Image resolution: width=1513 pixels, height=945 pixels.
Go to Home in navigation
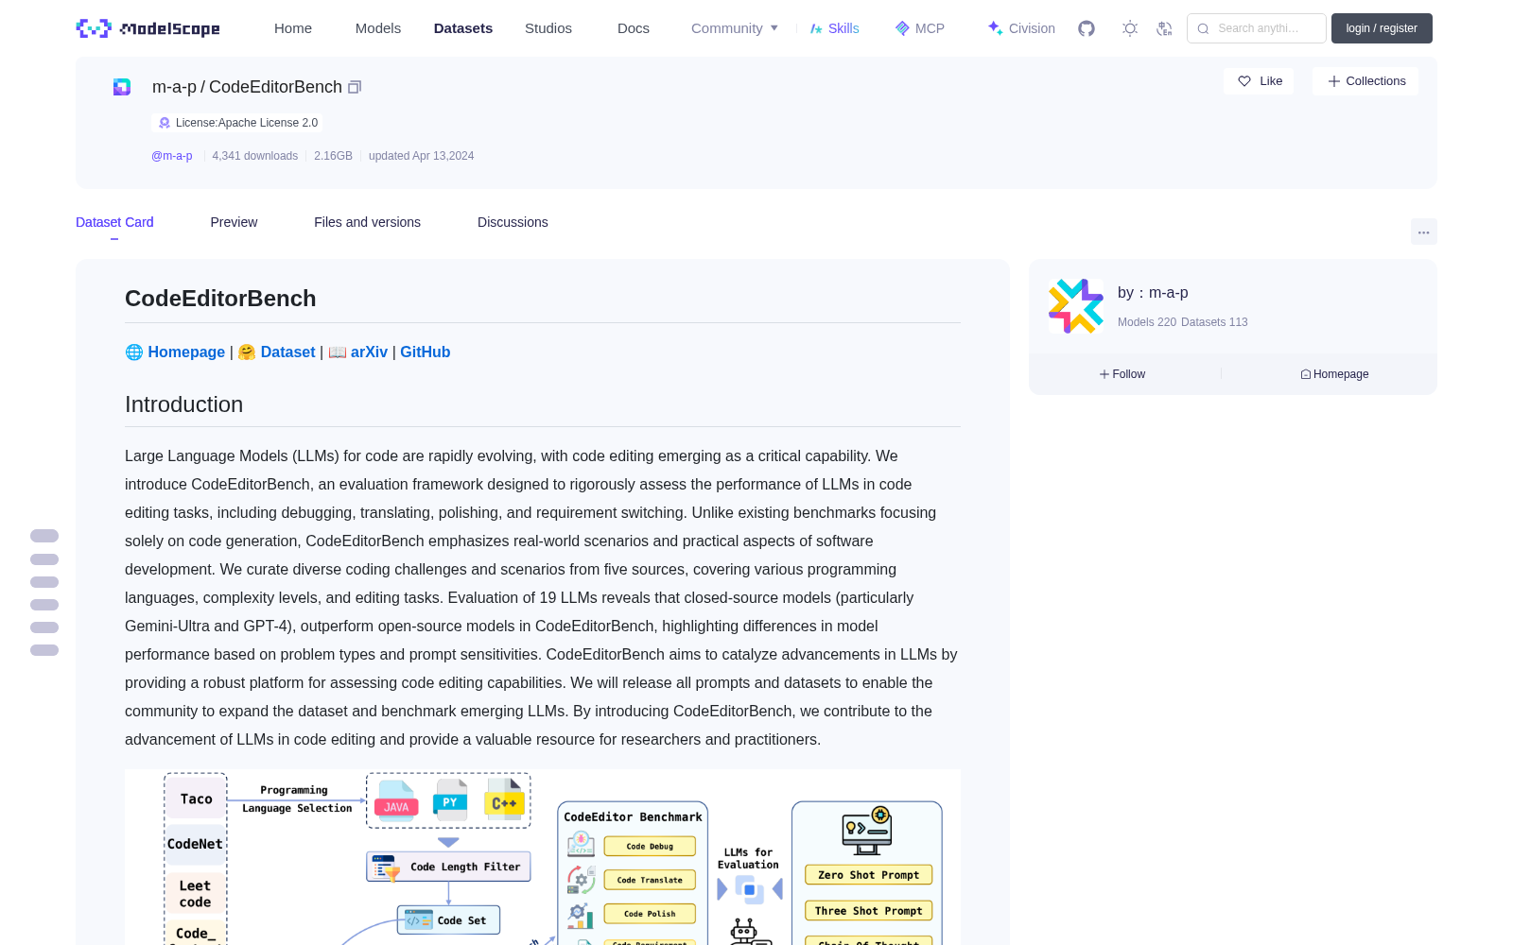pos(293,28)
